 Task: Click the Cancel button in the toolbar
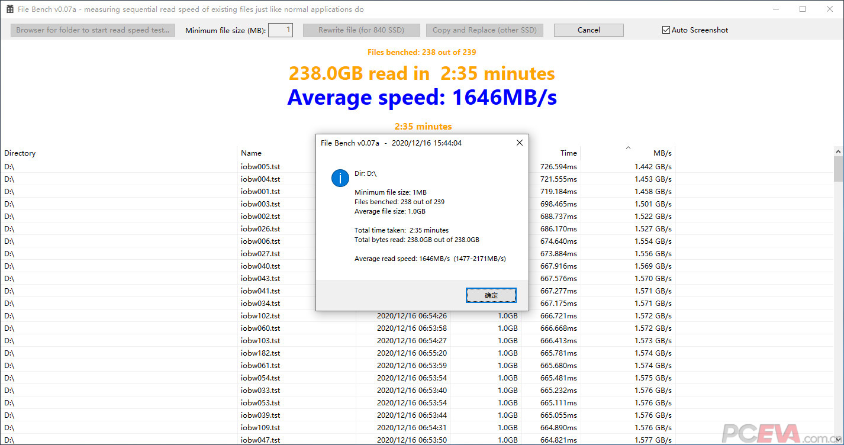(x=588, y=30)
